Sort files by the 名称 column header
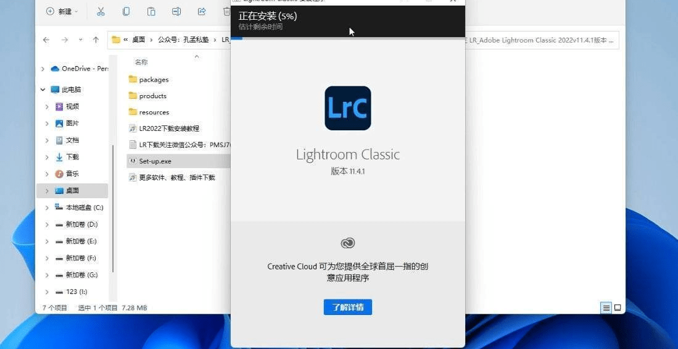The height and width of the screenshot is (349, 678). pyautogui.click(x=141, y=62)
